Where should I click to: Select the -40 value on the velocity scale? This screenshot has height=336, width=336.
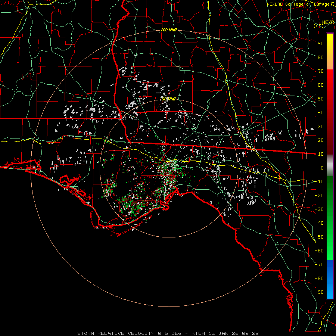(319, 223)
